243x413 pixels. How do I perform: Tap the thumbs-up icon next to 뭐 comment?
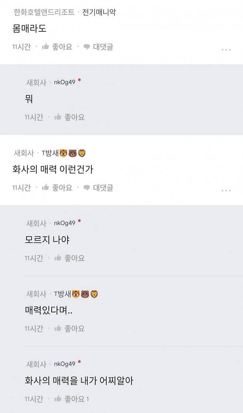[59, 117]
